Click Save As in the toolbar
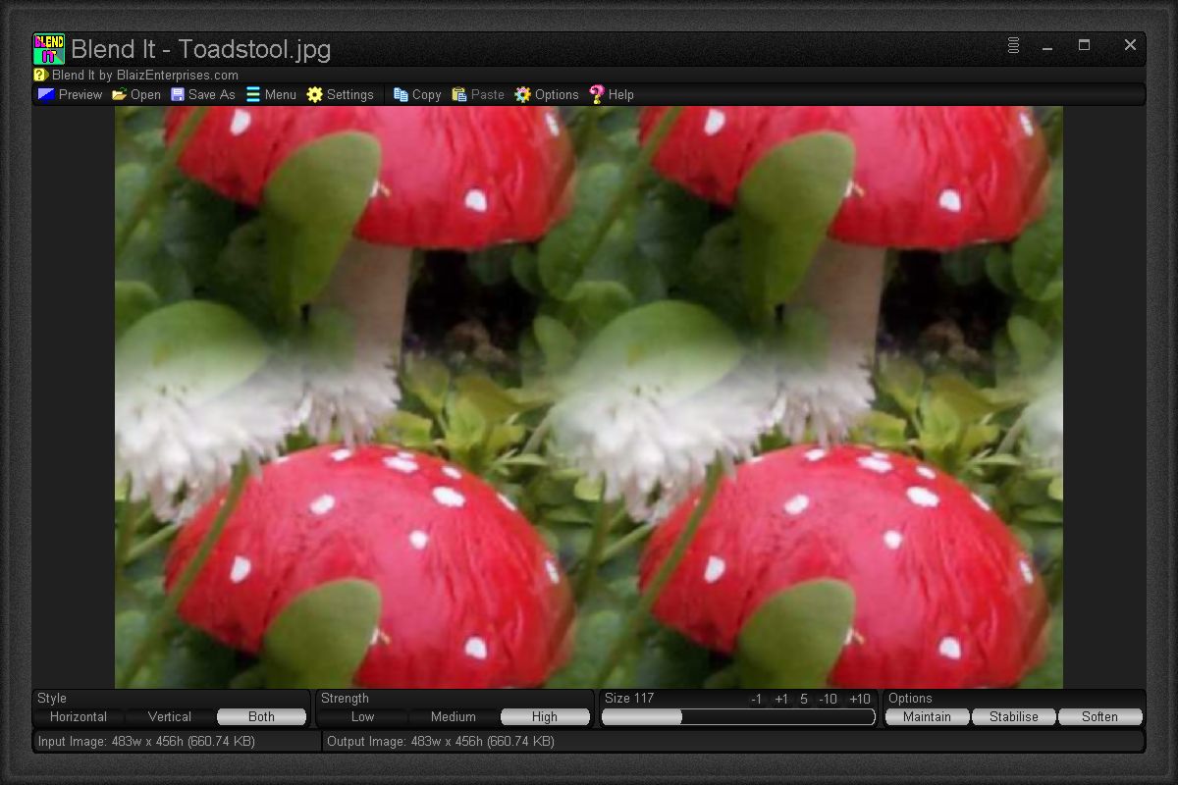 [x=203, y=94]
